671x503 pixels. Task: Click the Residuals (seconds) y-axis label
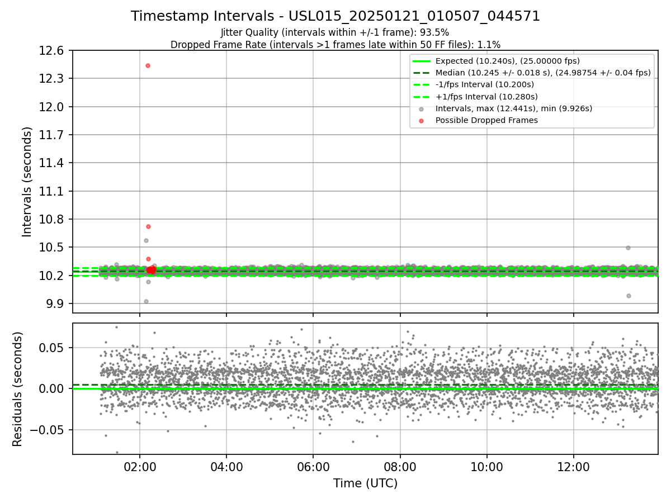click(x=18, y=389)
